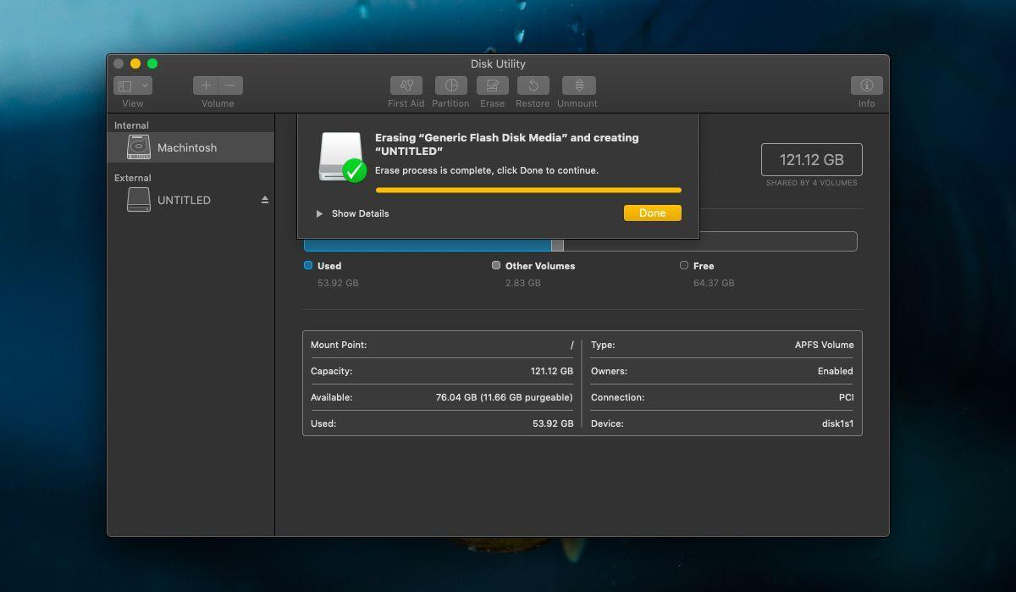Add a volume with plus button

tap(206, 86)
